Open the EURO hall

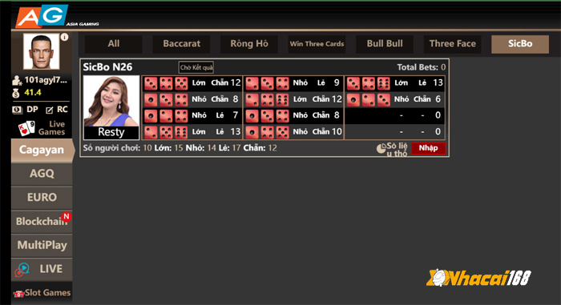click(x=42, y=198)
